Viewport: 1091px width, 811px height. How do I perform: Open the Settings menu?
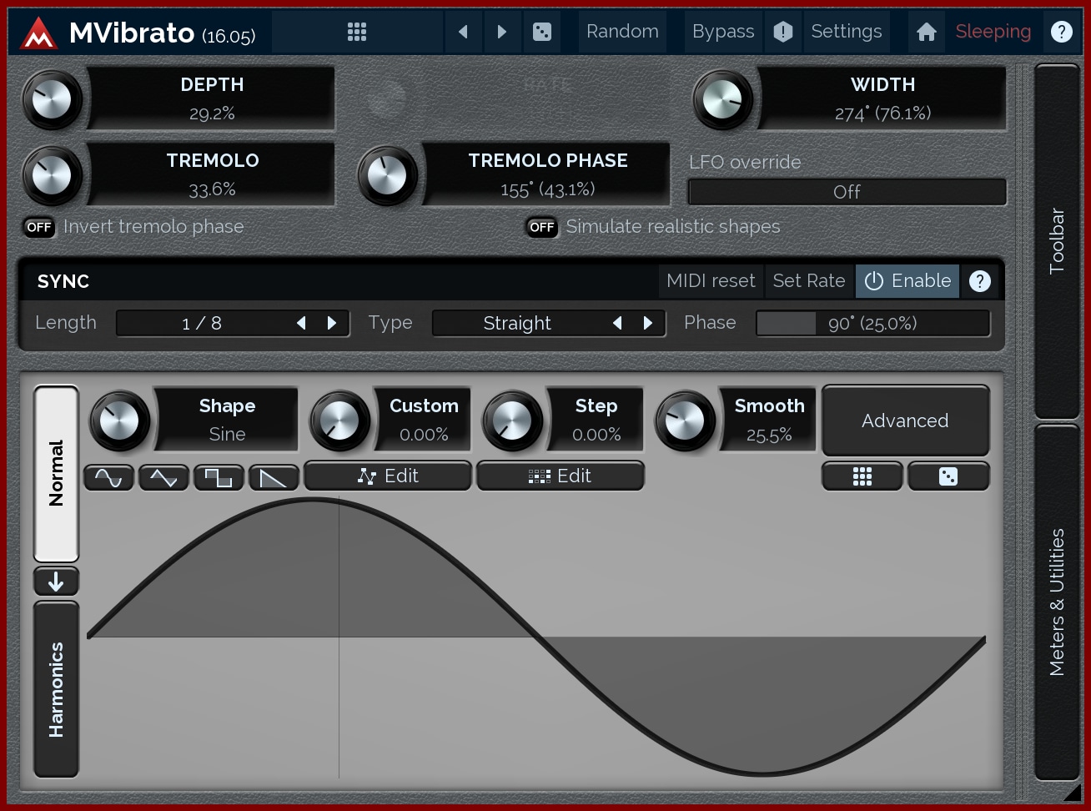(847, 32)
